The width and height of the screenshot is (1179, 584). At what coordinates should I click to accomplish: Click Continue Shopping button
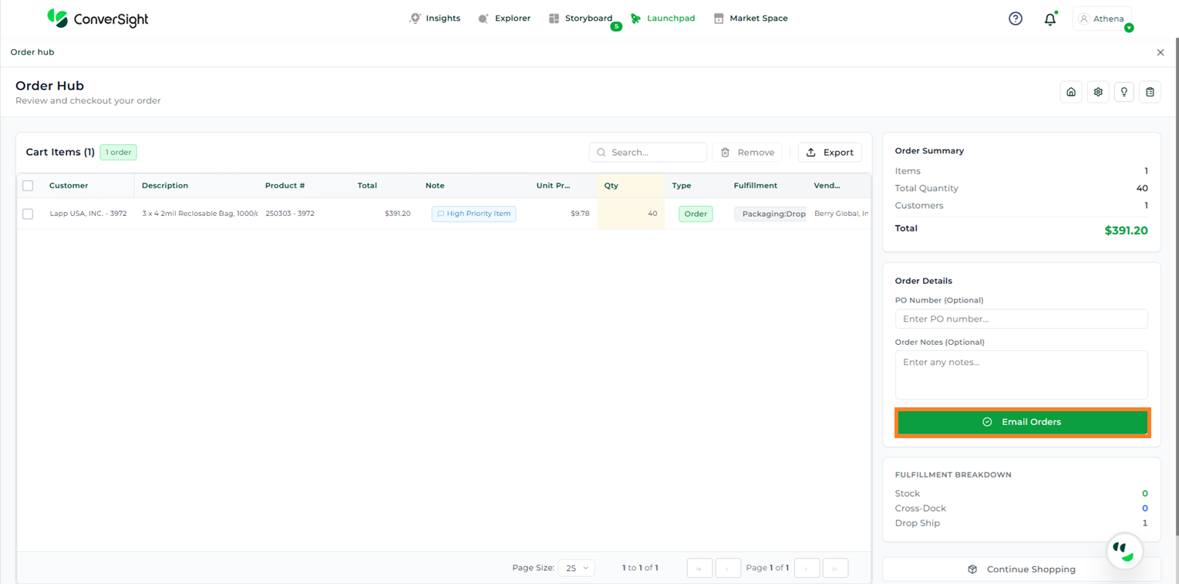click(1022, 569)
